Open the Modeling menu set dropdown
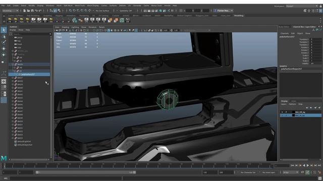 click(x=10, y=11)
